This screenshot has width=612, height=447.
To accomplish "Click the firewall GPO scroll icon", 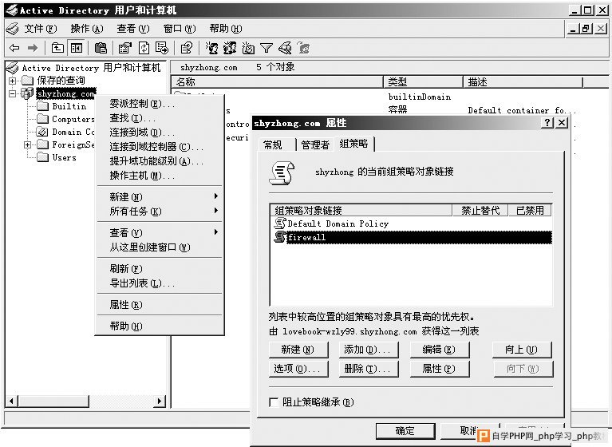I will 280,236.
